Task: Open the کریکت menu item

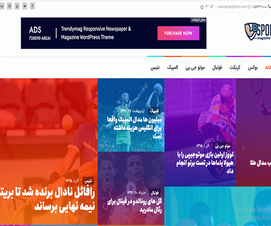Action: [235, 67]
